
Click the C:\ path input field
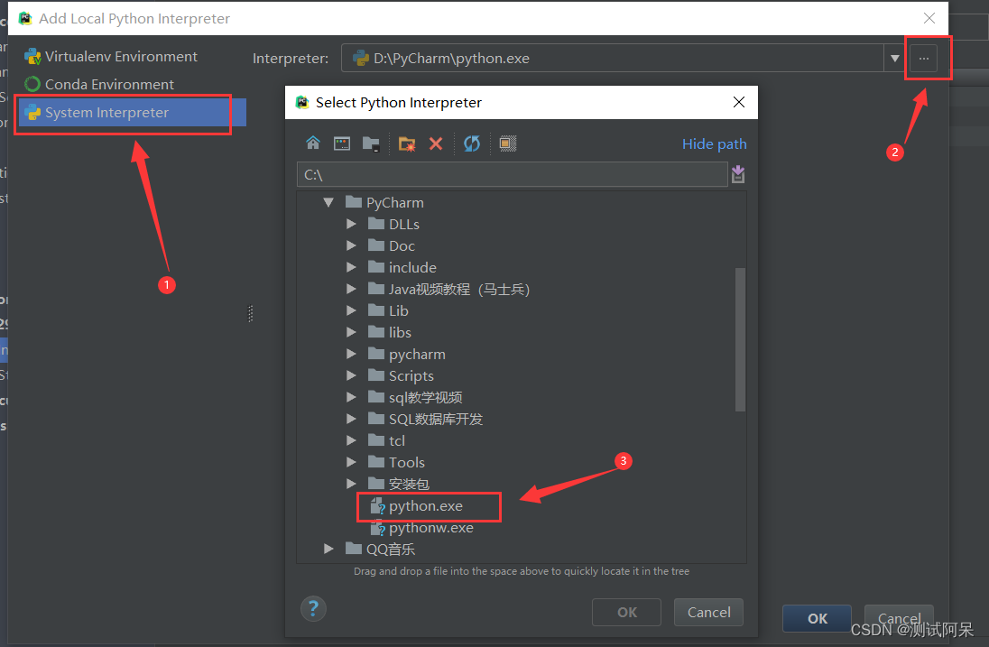(513, 175)
